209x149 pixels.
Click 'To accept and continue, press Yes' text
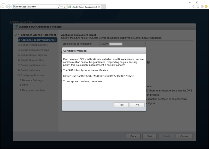pyautogui.click(x=83, y=81)
